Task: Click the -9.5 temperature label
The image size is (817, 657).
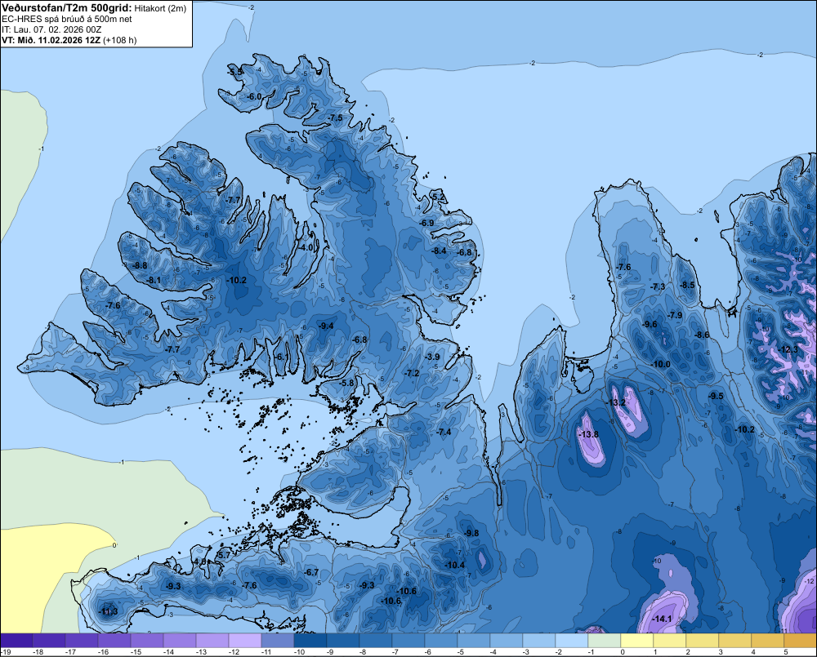Action: coord(716,396)
